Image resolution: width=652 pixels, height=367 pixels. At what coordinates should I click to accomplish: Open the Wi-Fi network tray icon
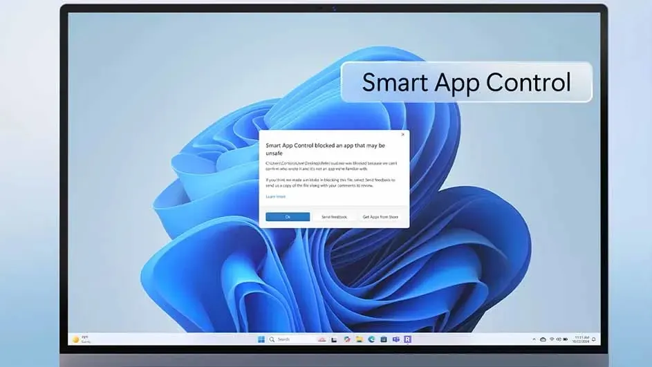[552, 339]
